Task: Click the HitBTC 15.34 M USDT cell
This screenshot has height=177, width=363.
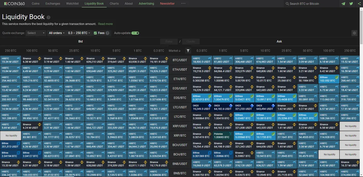Action: click(11, 60)
